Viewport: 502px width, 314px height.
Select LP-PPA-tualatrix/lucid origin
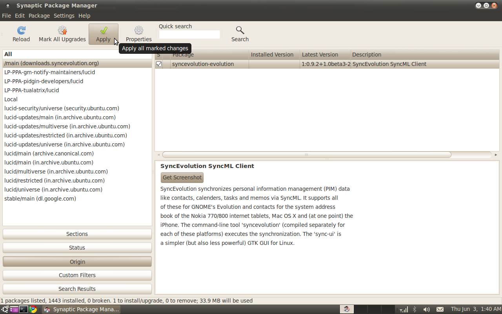tap(77, 90)
